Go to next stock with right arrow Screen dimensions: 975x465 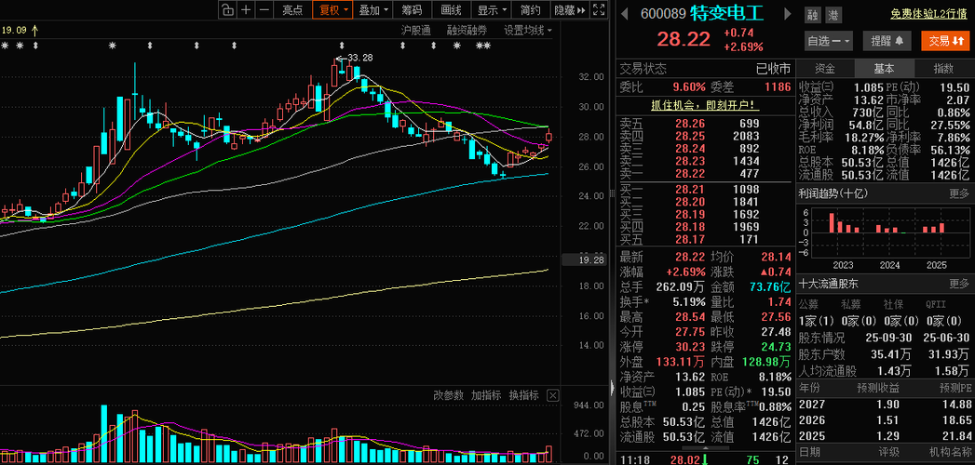tap(789, 14)
